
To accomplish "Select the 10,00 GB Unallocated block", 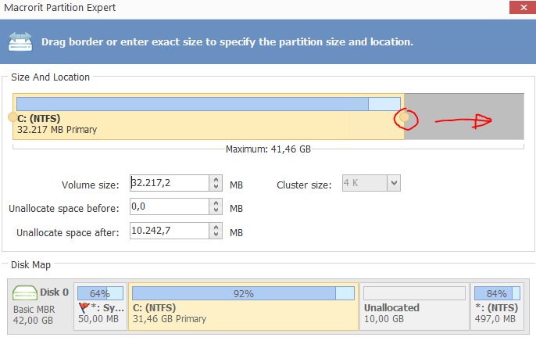I will tap(414, 307).
